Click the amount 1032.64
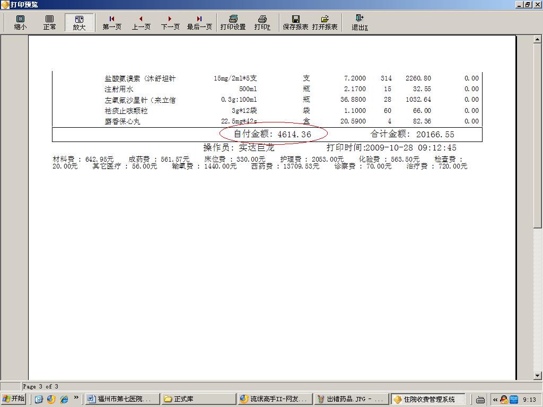Image resolution: width=543 pixels, height=407 pixels. coord(418,100)
